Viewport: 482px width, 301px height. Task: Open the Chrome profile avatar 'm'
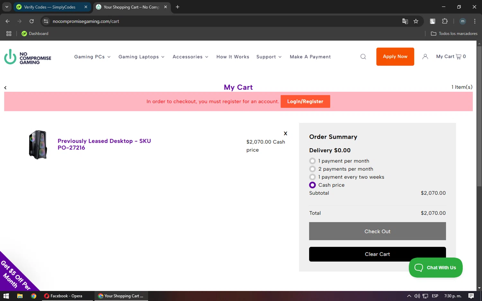pos(463,21)
